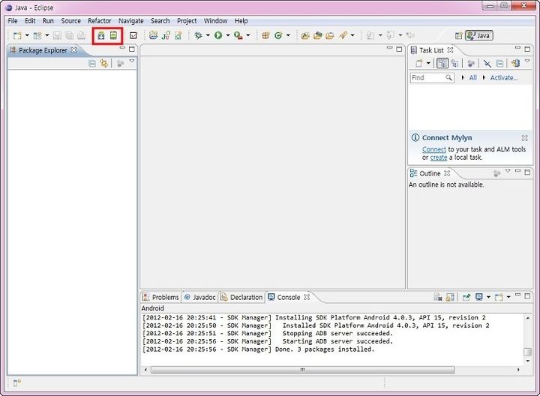Open the Debug dropdown arrow
540x396 pixels.
tap(208, 35)
